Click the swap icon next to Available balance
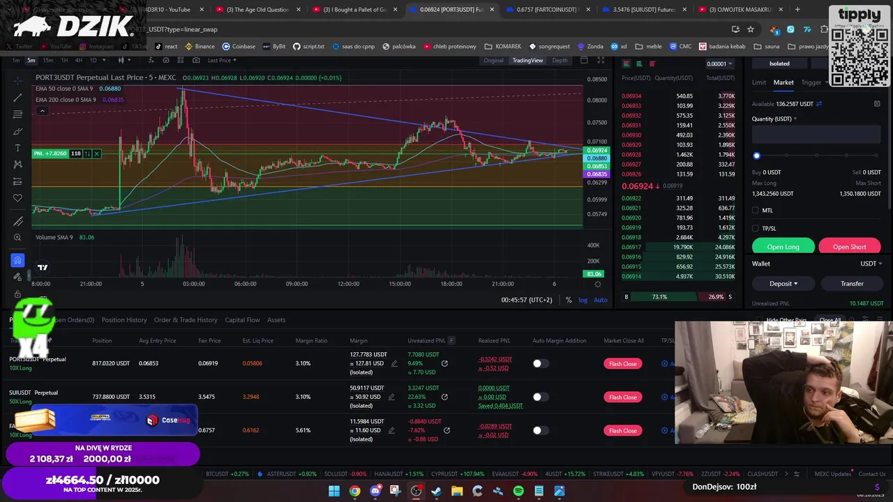 819,104
